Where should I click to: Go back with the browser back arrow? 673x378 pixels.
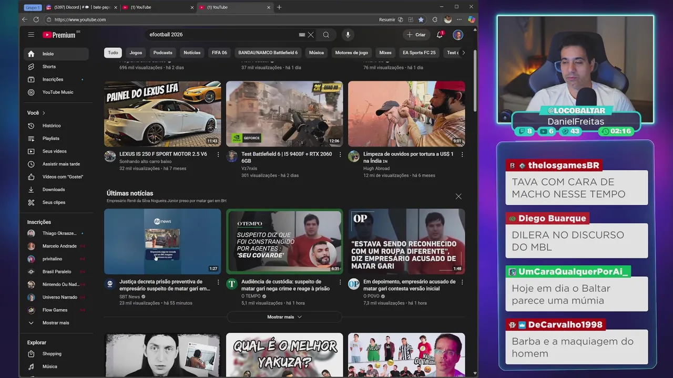pos(24,19)
